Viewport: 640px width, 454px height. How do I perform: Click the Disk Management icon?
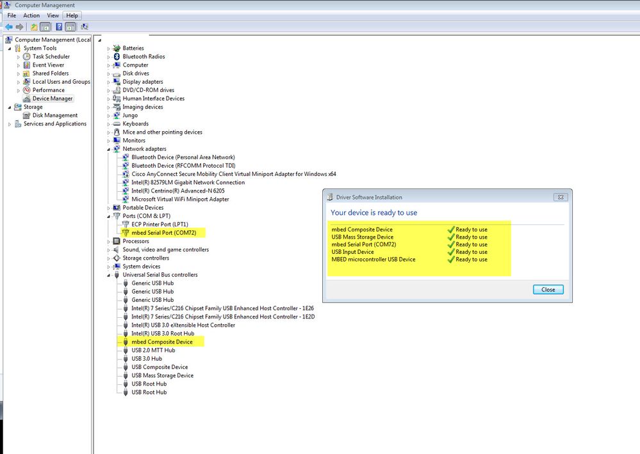(26, 115)
